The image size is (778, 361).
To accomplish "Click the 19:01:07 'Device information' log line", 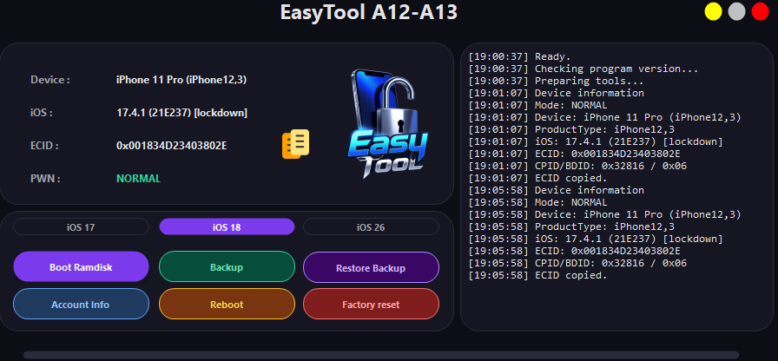I will click(x=557, y=93).
